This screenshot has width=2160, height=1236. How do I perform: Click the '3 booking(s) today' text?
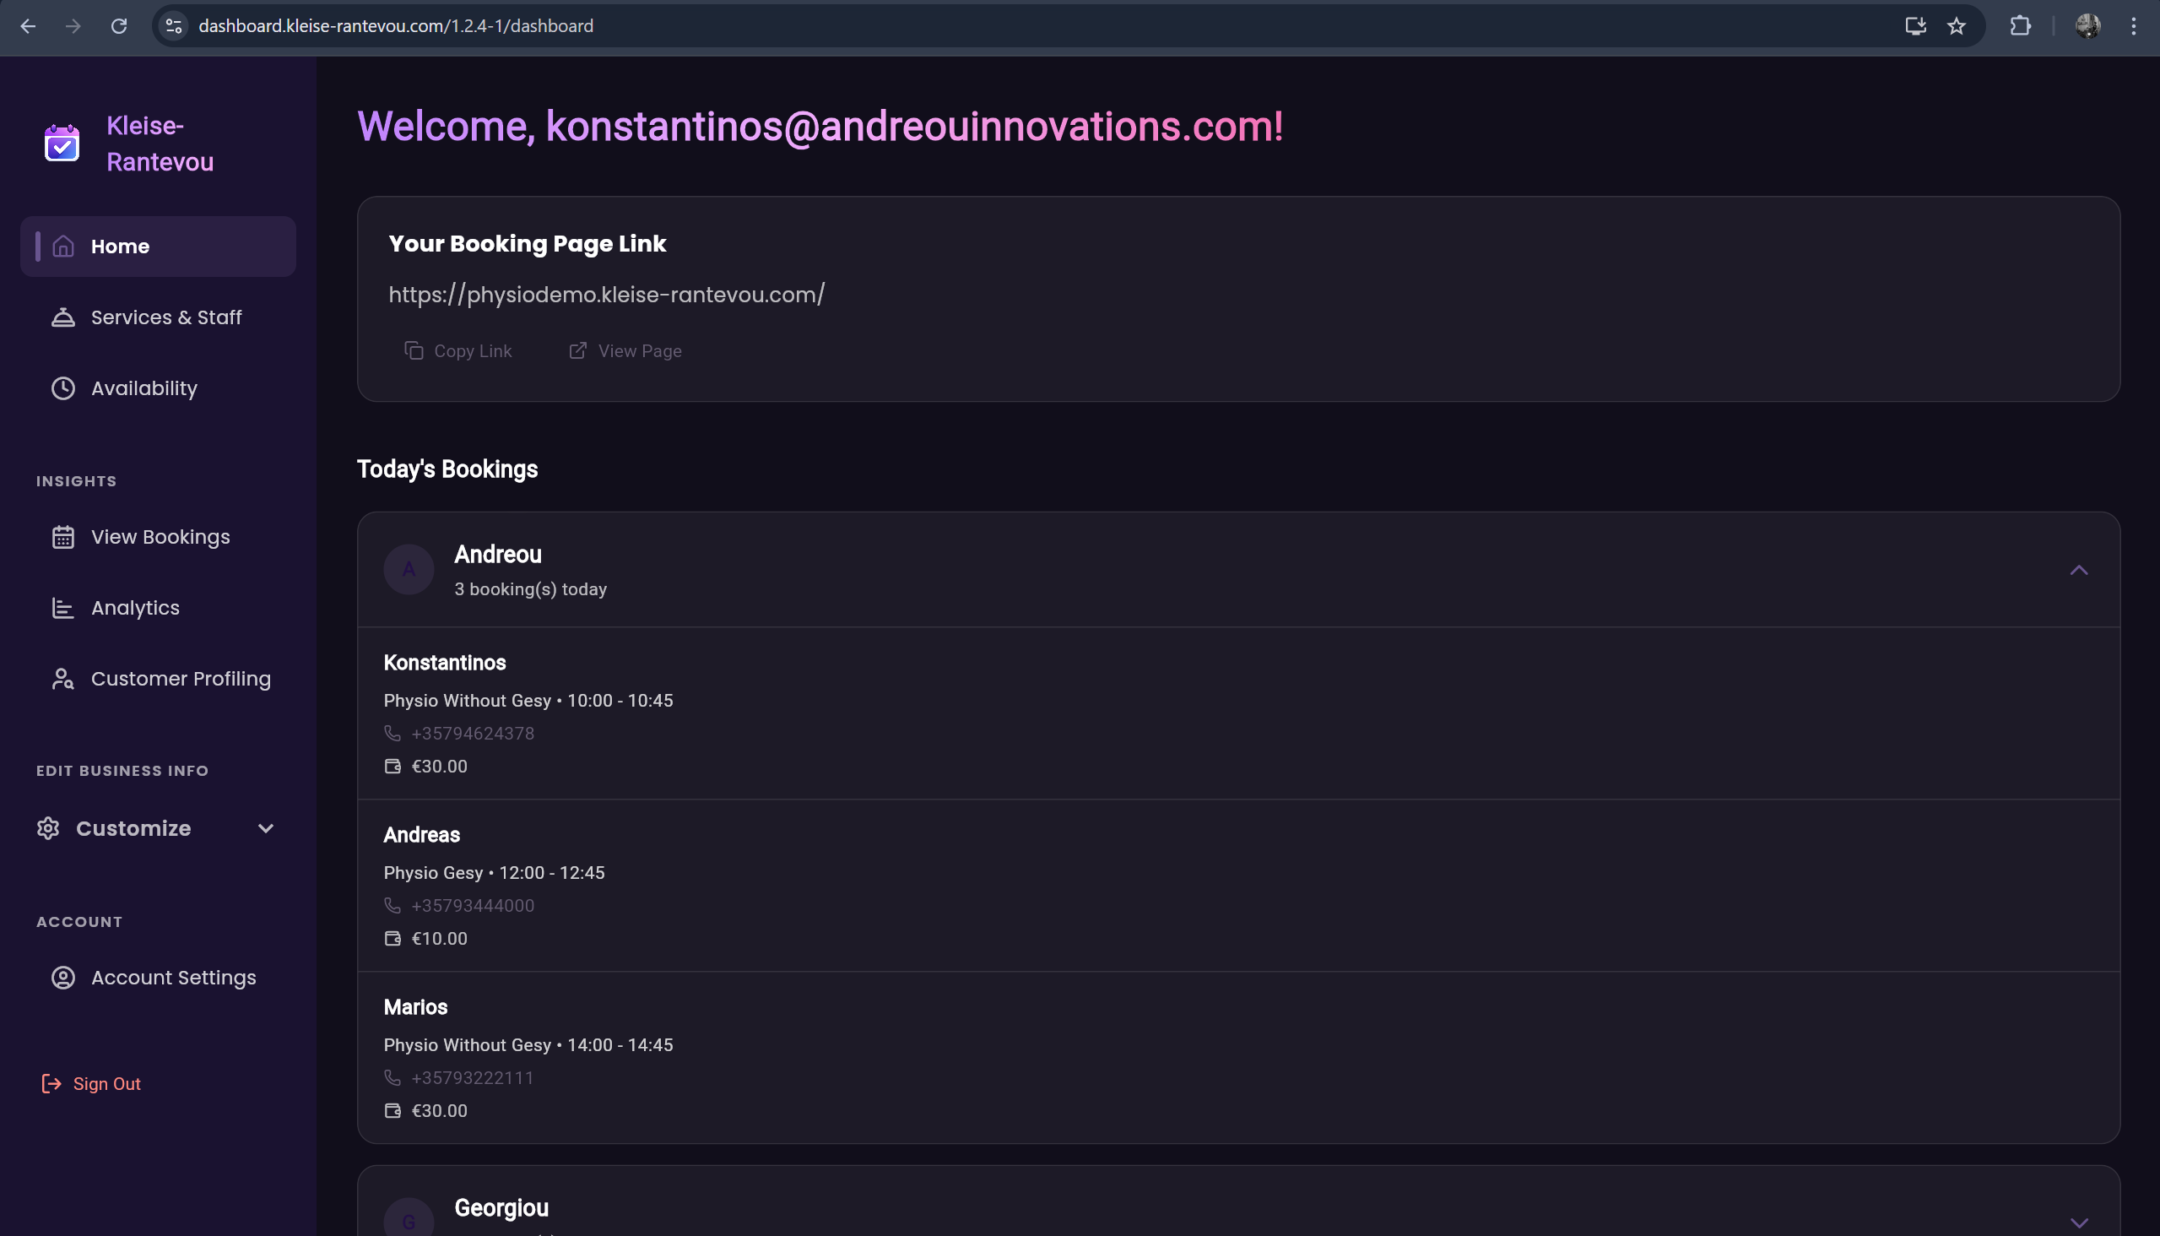(x=530, y=589)
